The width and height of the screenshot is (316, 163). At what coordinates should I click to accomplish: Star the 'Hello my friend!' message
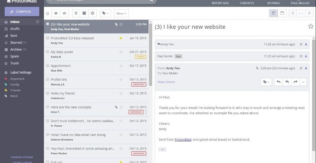point(121,93)
